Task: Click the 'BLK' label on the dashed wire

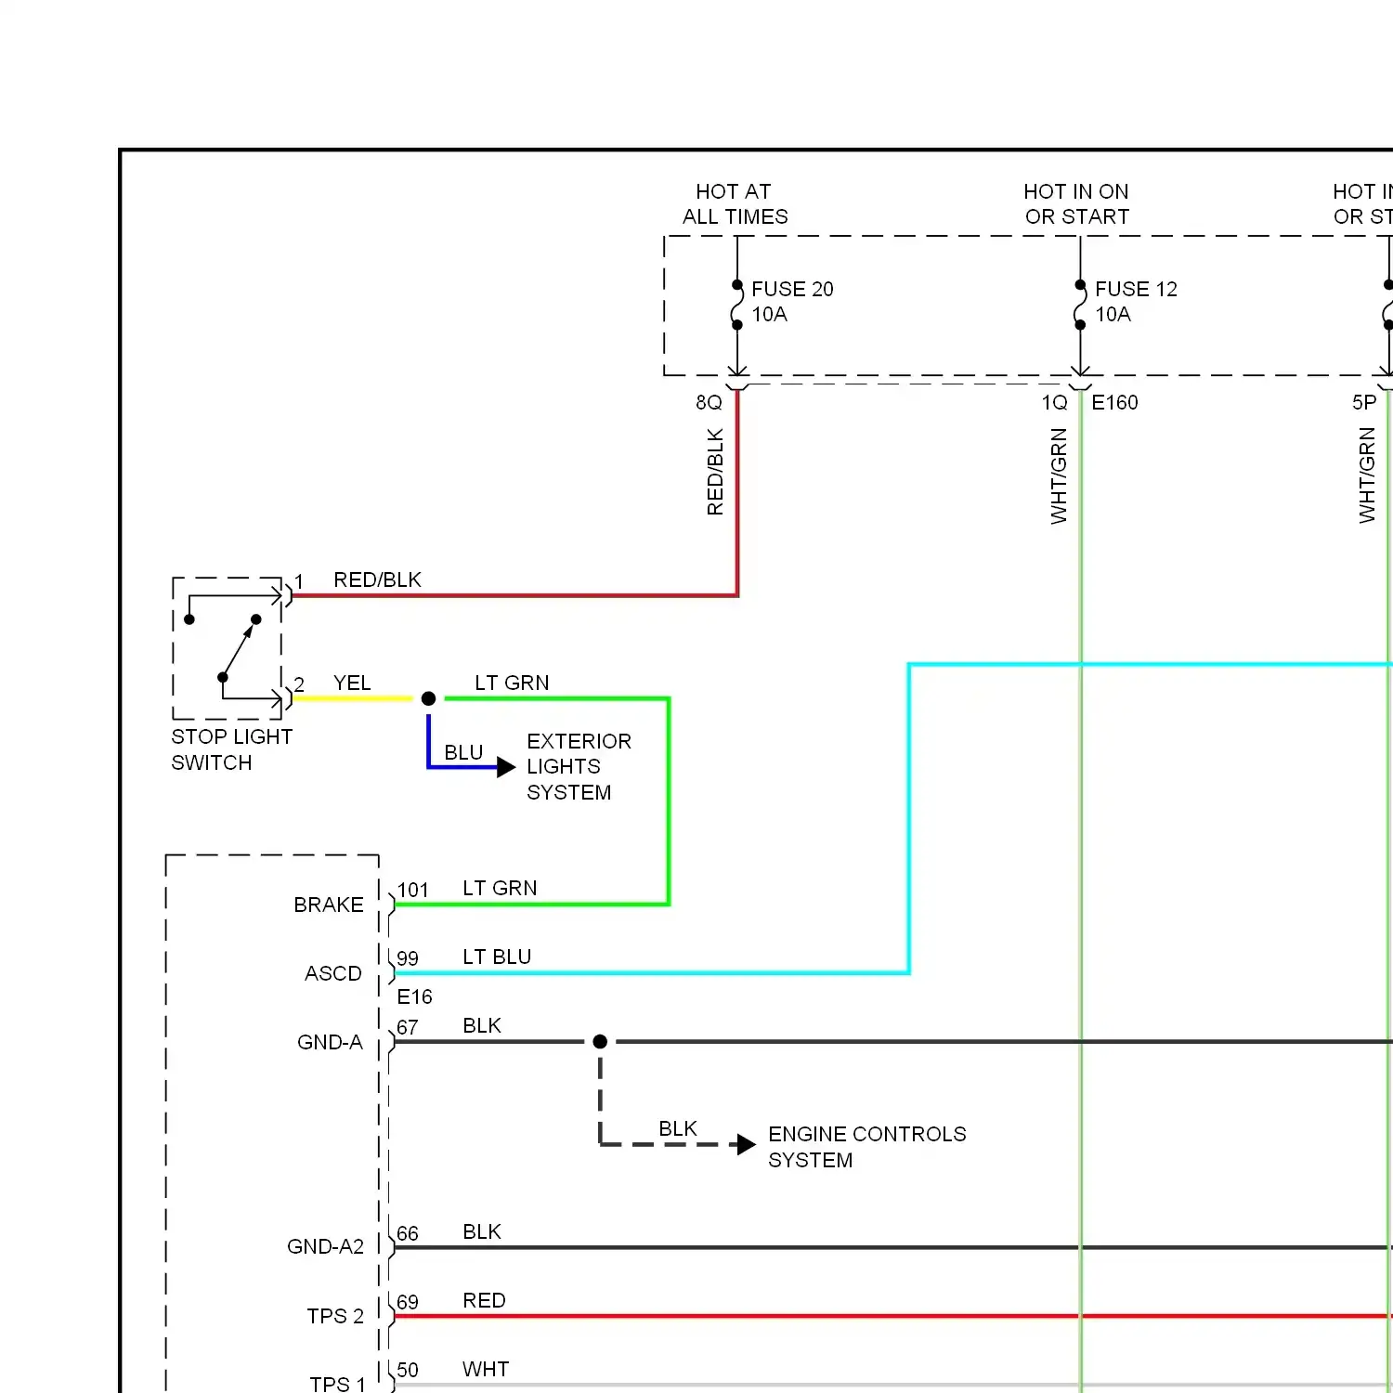Action: tap(678, 1128)
